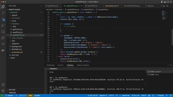173x97 pixels.
Task: Open the Debug Console tab
Action: 83,65
